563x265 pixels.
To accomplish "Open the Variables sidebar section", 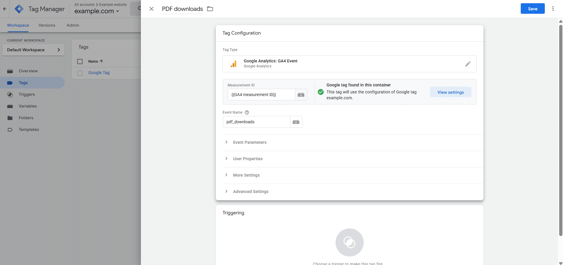I will coord(28,106).
